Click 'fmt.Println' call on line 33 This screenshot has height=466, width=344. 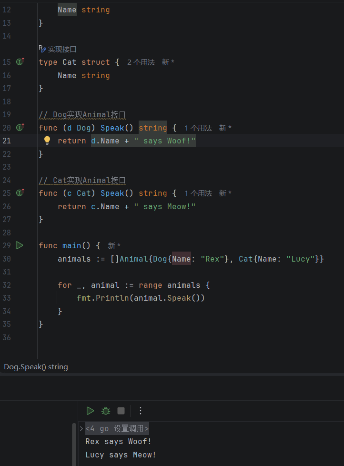coord(103,298)
